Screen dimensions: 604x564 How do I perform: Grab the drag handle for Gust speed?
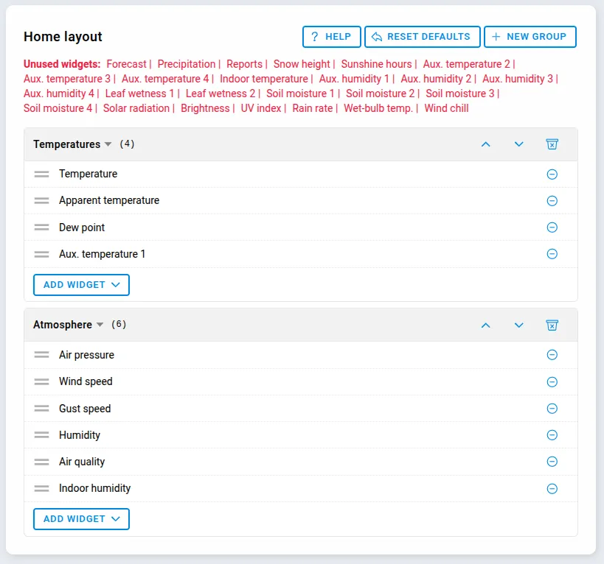[x=41, y=409]
